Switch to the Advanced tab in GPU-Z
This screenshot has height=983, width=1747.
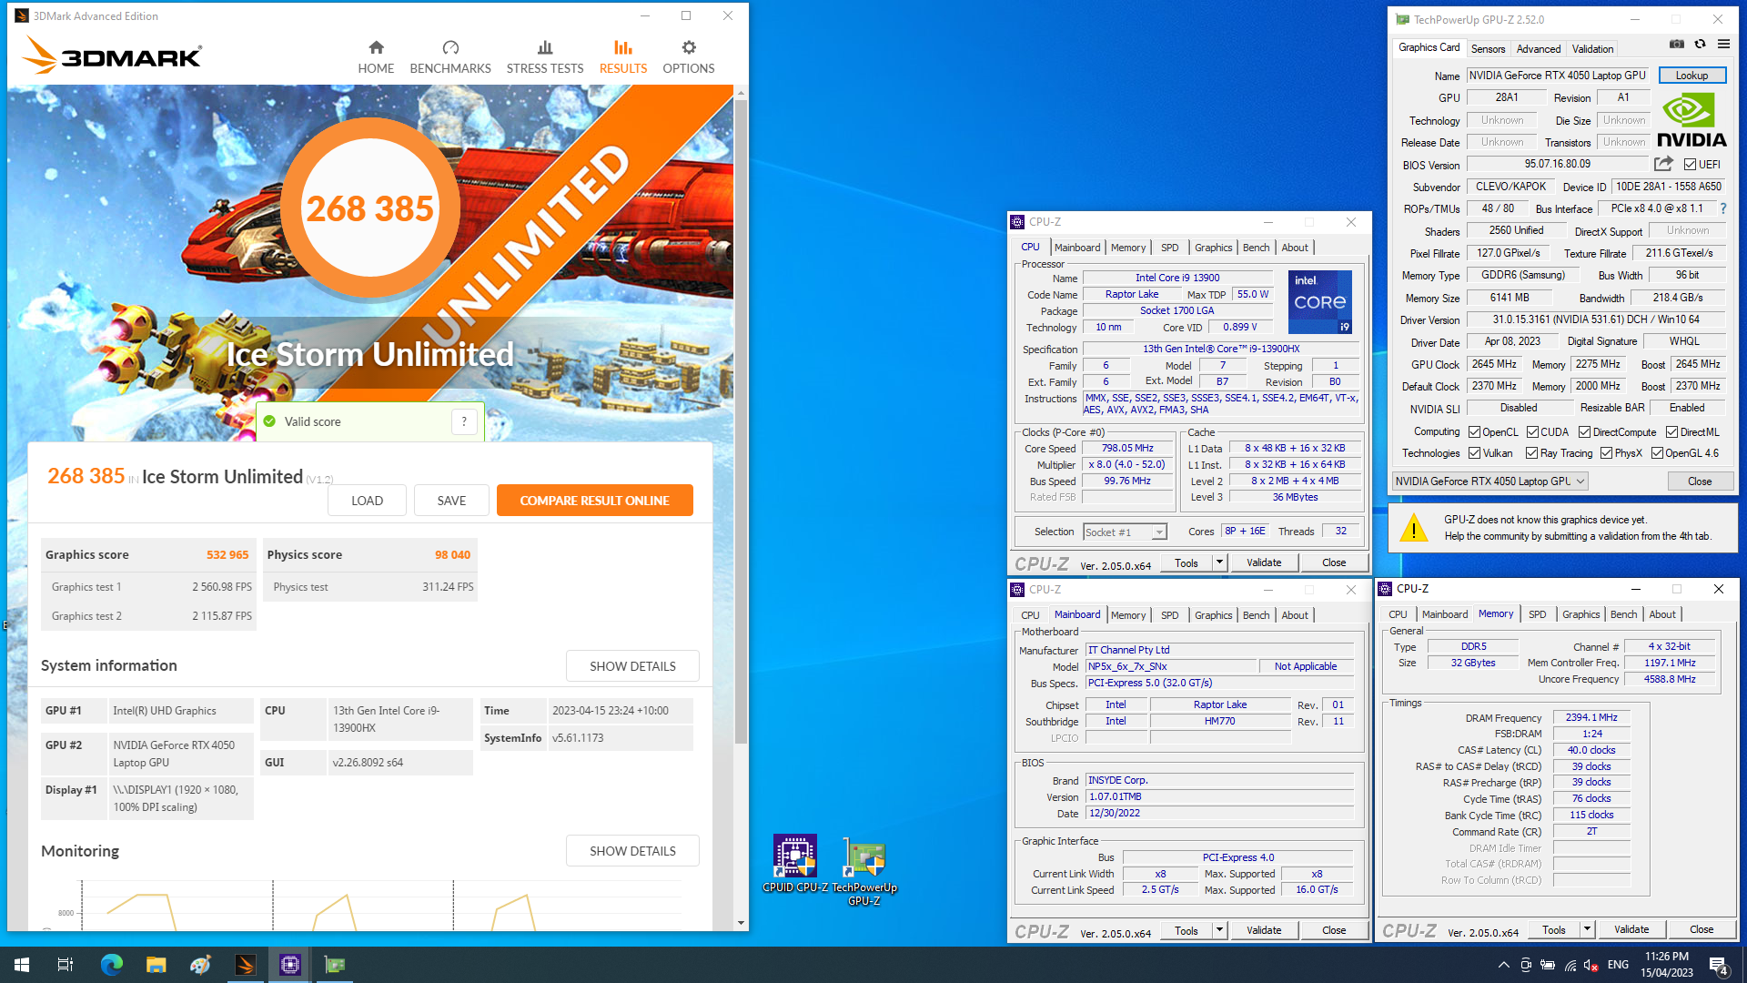1539,49
